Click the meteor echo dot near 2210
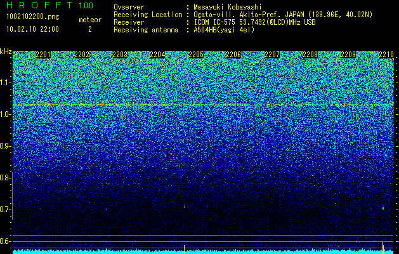The width and height of the screenshot is (399, 254). tap(383, 208)
